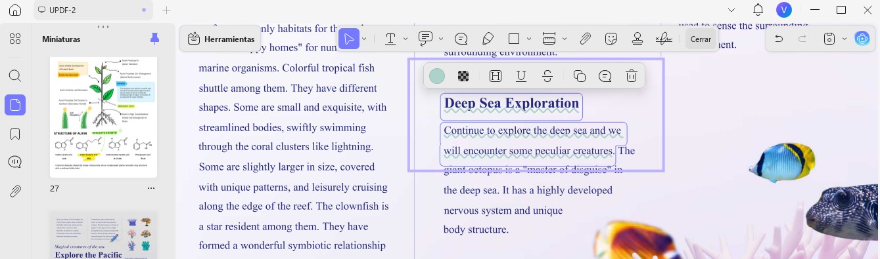880x259 pixels.
Task: Expand the measurement tool dropdown
Action: click(x=565, y=39)
